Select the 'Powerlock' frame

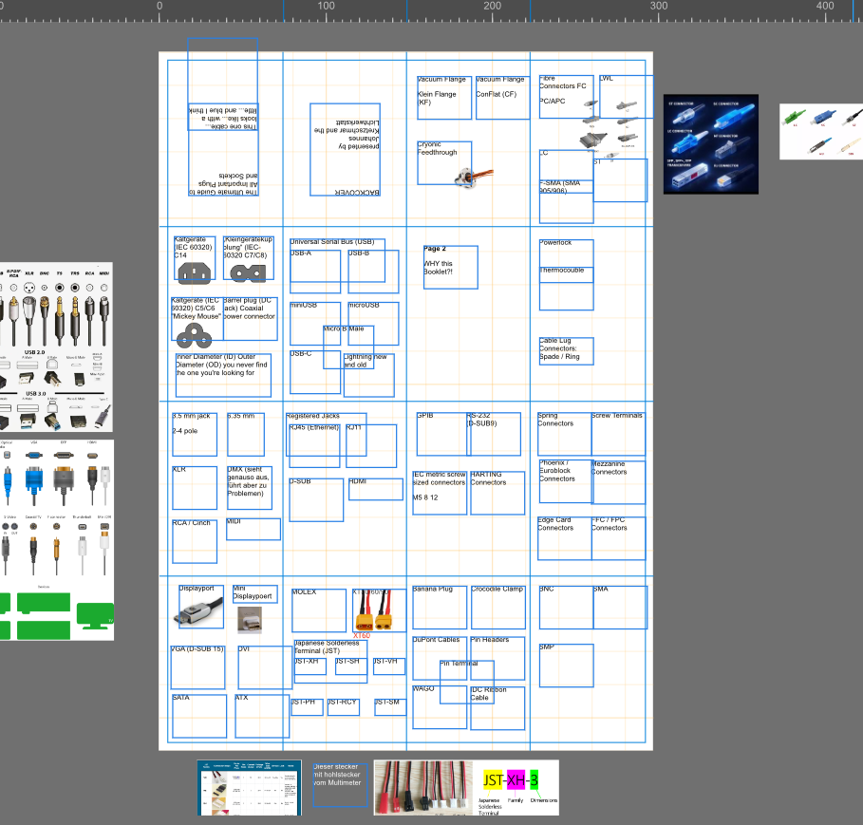(x=567, y=261)
